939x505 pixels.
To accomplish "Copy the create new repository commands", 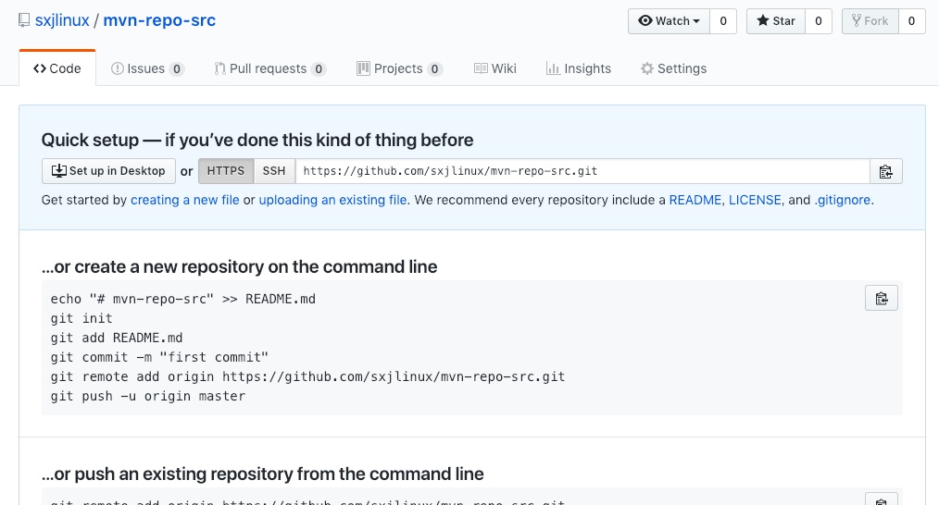I will [x=882, y=298].
